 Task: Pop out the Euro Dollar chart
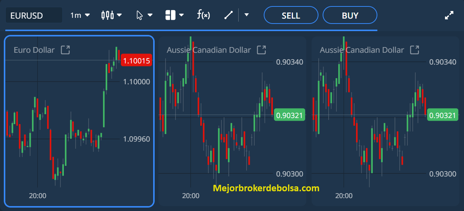(65, 50)
